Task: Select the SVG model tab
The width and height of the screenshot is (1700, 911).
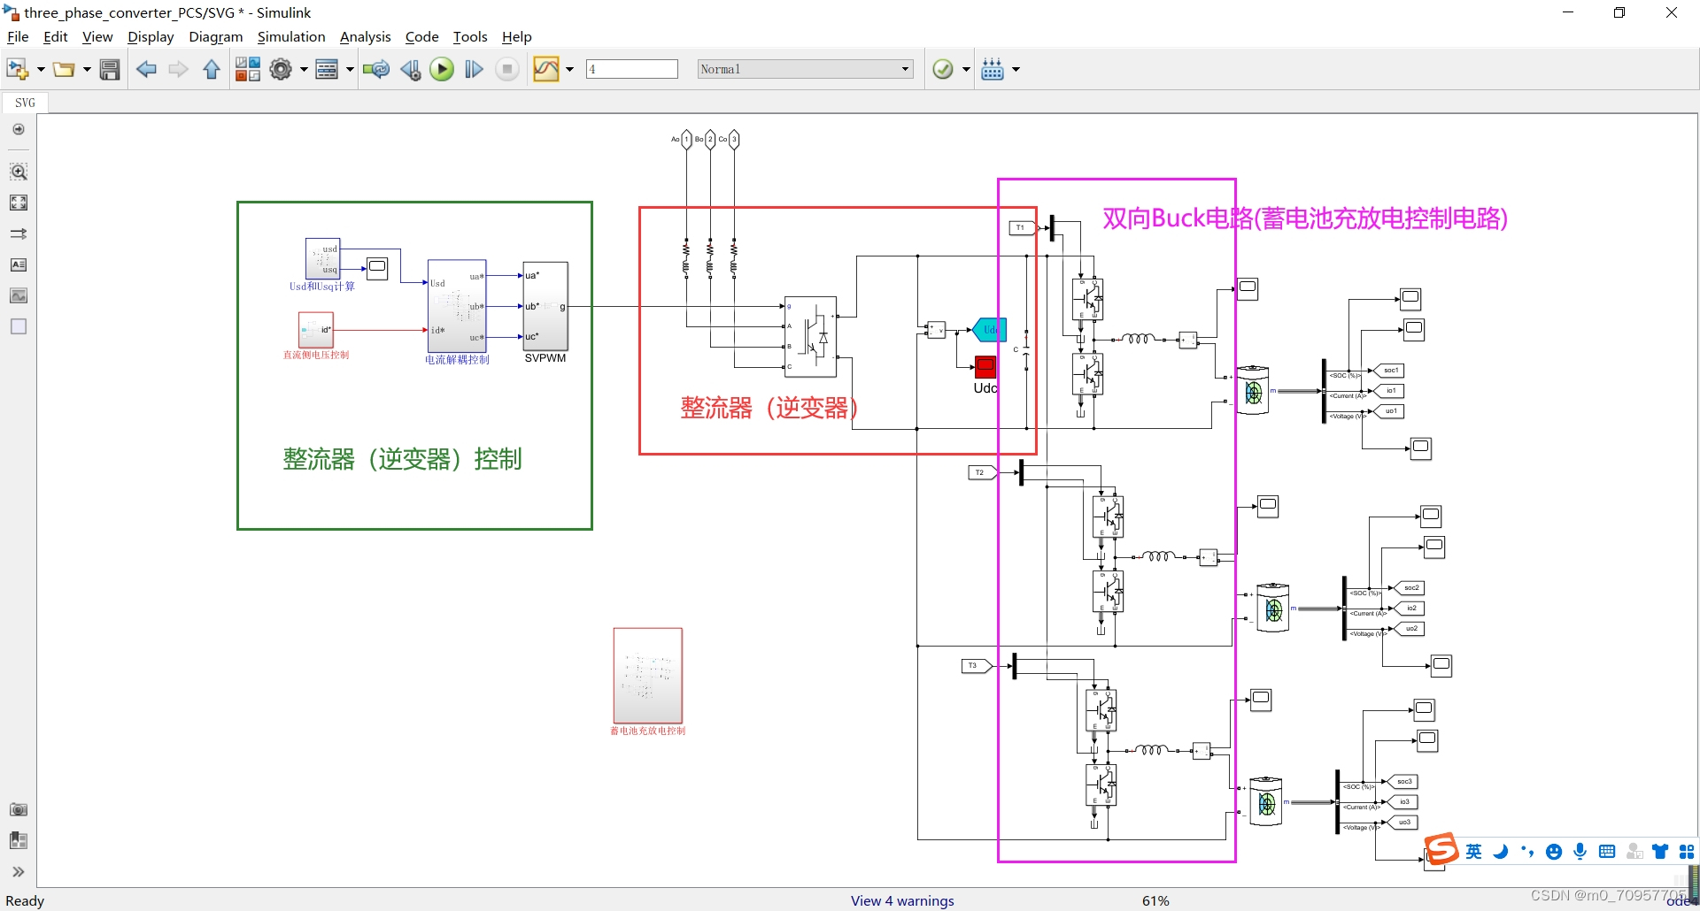Action: [25, 103]
